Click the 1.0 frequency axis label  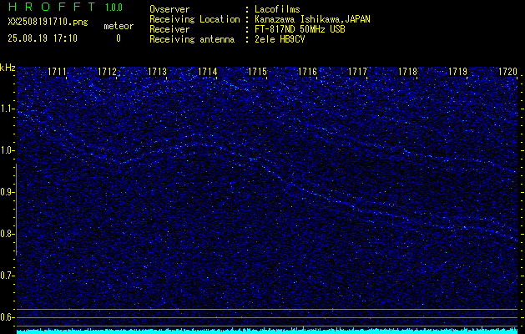[7, 151]
